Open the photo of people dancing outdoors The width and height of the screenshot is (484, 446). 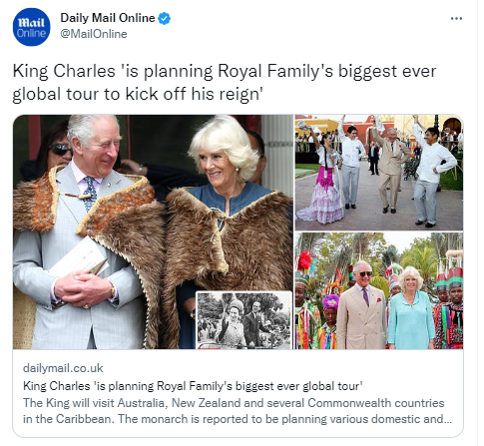tap(379, 173)
